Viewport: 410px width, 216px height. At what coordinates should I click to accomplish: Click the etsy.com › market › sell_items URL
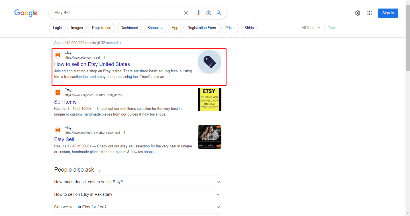[x=93, y=95]
